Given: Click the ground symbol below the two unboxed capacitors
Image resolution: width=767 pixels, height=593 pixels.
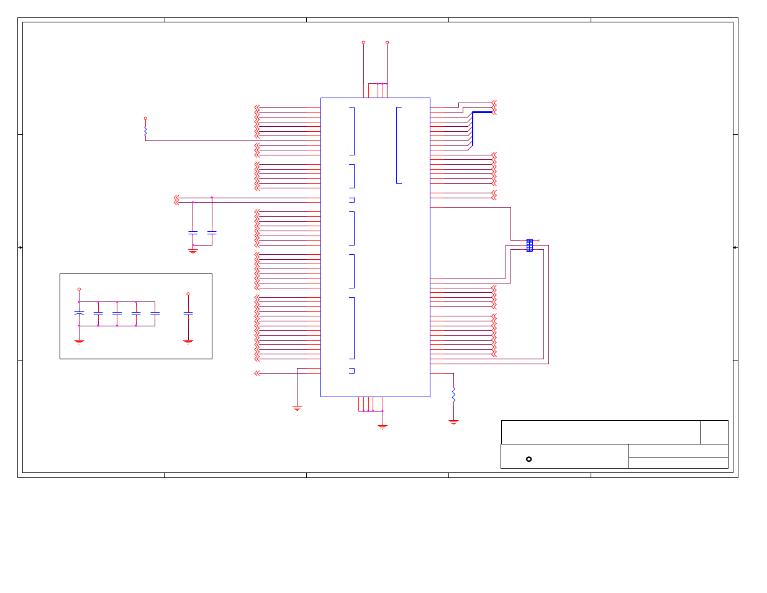Looking at the screenshot, I should point(193,252).
